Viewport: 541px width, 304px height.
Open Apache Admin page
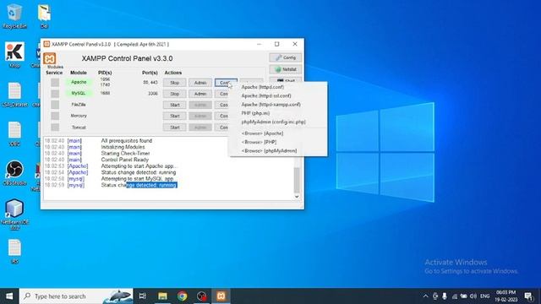point(200,83)
